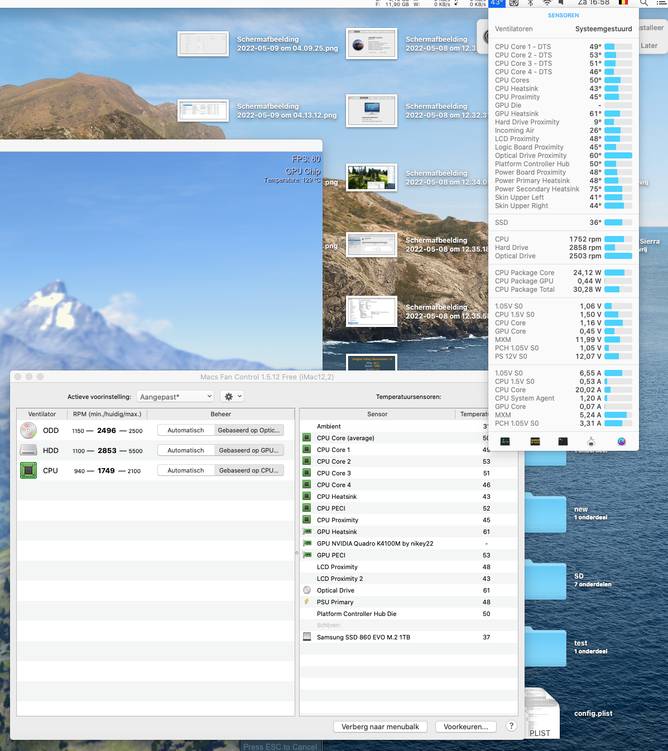Screen dimensions: 668x751
Task: Click disc icon beside Optical Drive sensor
Action: [307, 590]
